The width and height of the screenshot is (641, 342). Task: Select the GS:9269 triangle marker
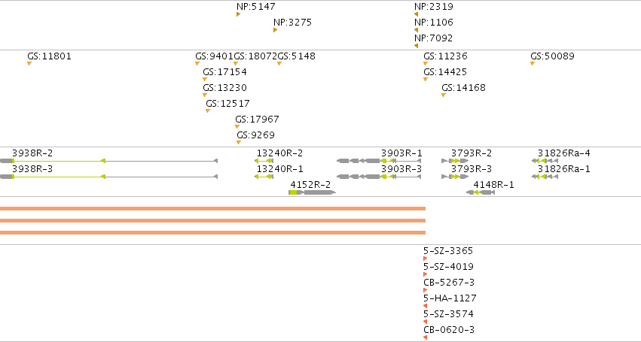click(239, 143)
